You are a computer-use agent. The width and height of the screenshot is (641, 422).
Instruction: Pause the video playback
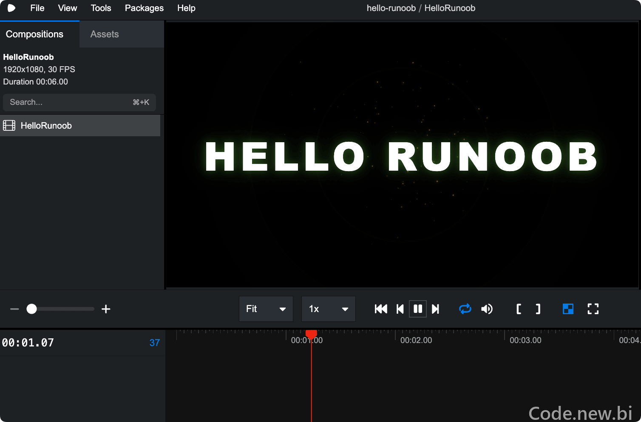click(418, 309)
